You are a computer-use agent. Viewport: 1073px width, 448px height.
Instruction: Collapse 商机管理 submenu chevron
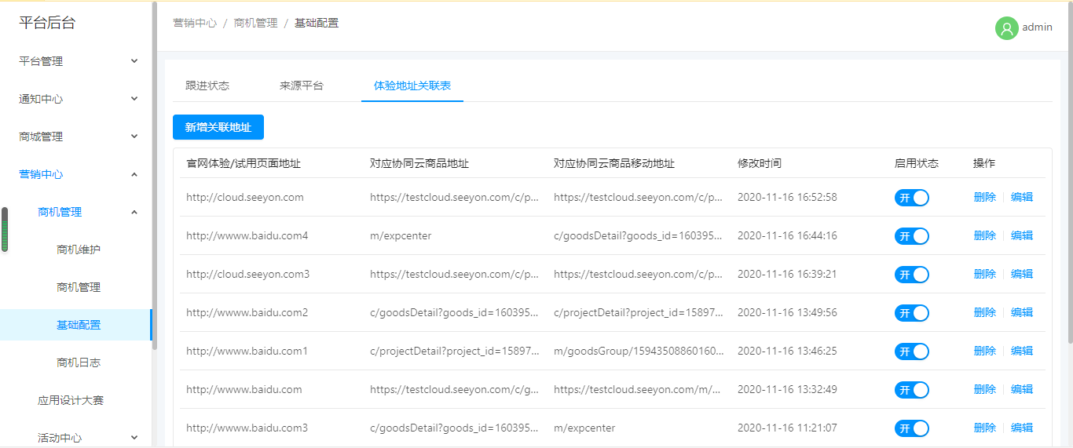click(134, 212)
